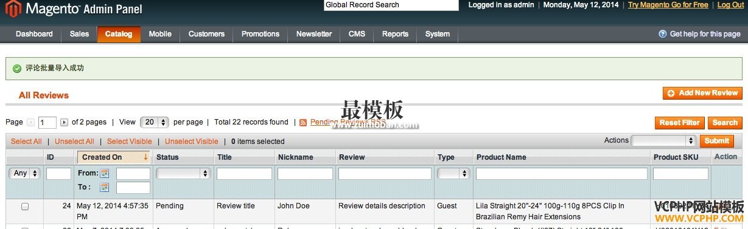
Task: Click the ID filter input field
Action: (58, 174)
